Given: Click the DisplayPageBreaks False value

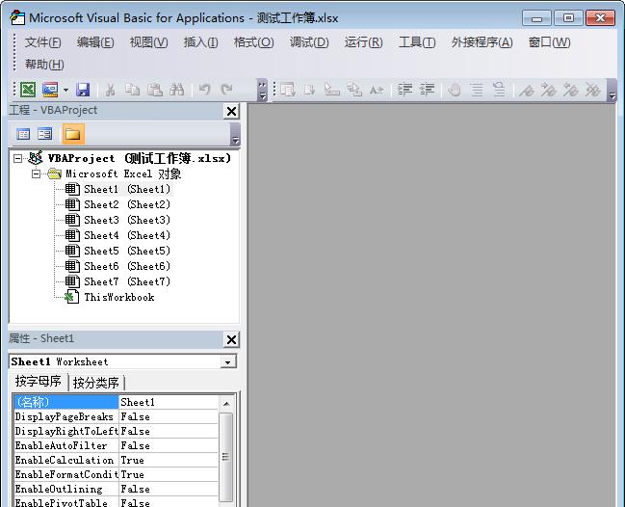Looking at the screenshot, I should tap(169, 416).
